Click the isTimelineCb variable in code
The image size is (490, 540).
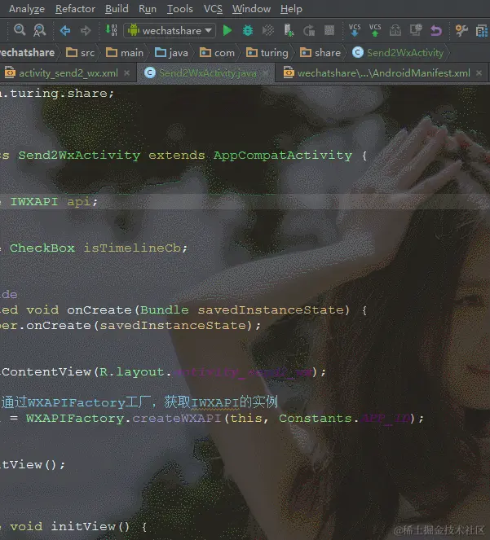pos(133,248)
